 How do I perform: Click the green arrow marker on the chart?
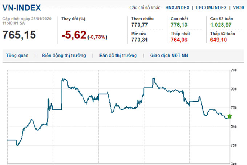[230, 116]
